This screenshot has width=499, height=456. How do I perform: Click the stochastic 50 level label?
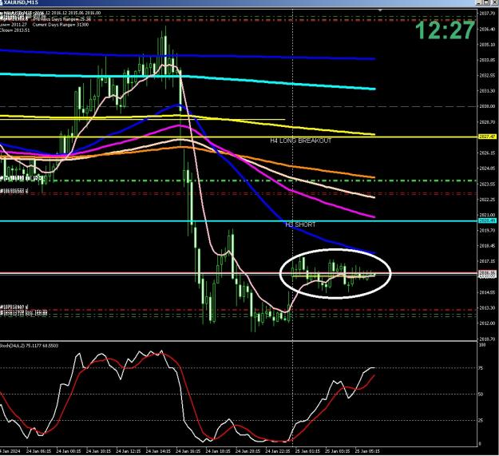tap(481, 395)
